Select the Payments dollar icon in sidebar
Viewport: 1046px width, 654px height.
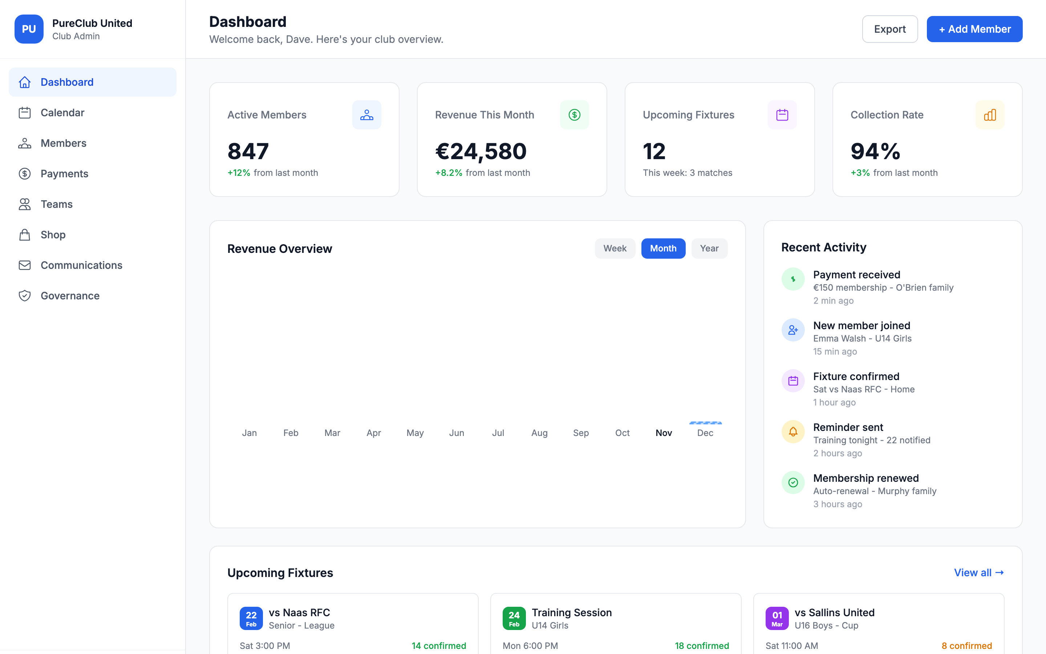pos(25,173)
